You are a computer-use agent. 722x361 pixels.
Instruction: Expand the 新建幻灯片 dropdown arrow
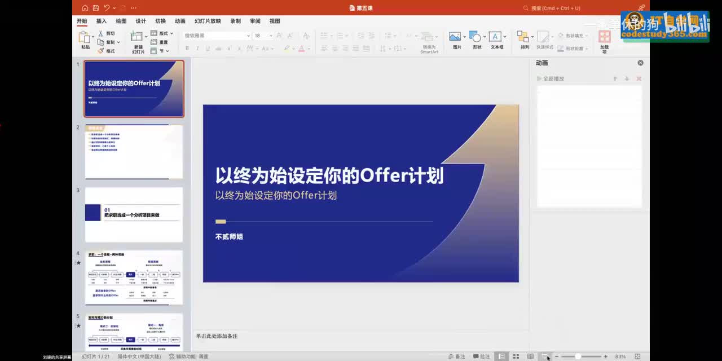point(146,37)
